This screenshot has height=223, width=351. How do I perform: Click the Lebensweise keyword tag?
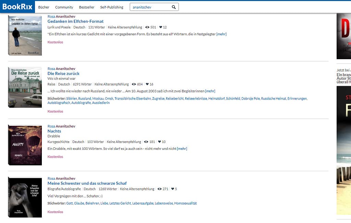pos(164,204)
